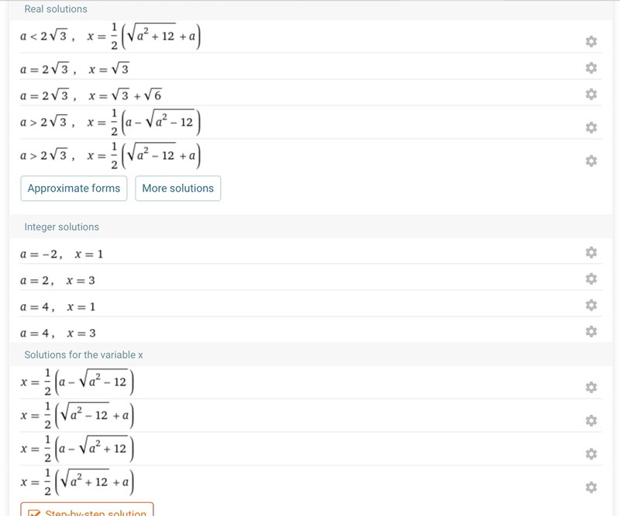Click gear beside integer solution a = 4, x = 3

click(591, 331)
